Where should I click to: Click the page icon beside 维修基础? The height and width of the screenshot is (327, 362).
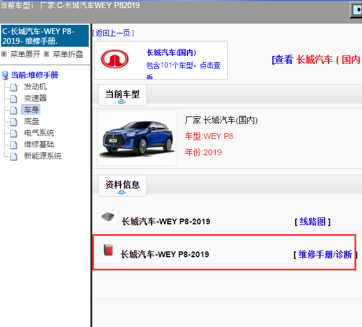[14, 145]
